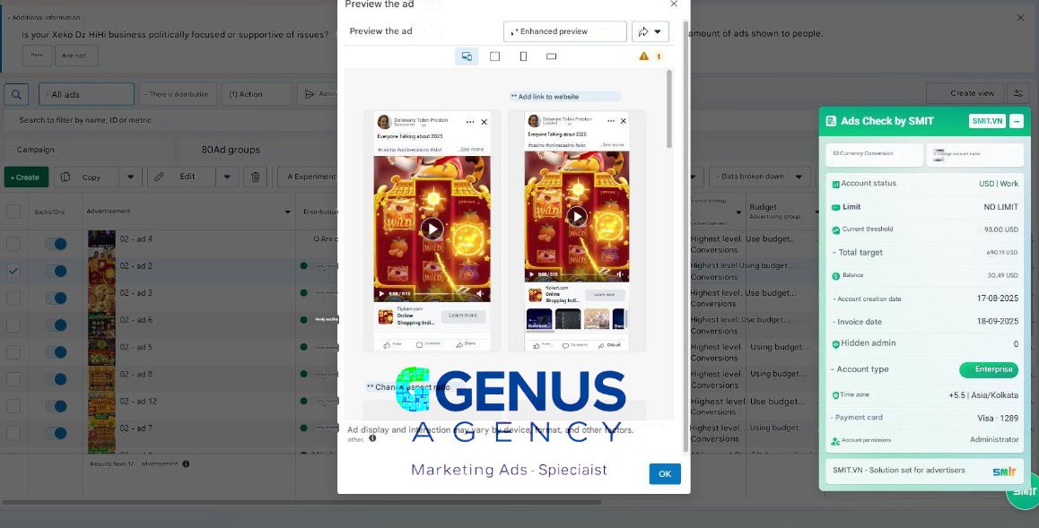1039x528 pixels.
Task: Select the square preview layout icon
Action: tap(494, 56)
